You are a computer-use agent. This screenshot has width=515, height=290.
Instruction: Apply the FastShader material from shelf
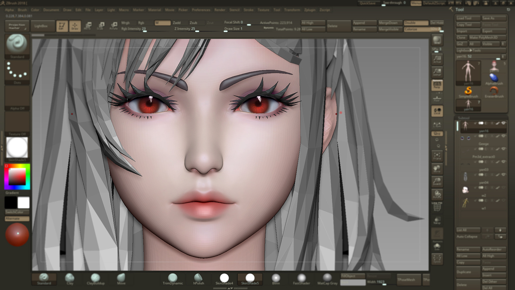tap(302, 279)
